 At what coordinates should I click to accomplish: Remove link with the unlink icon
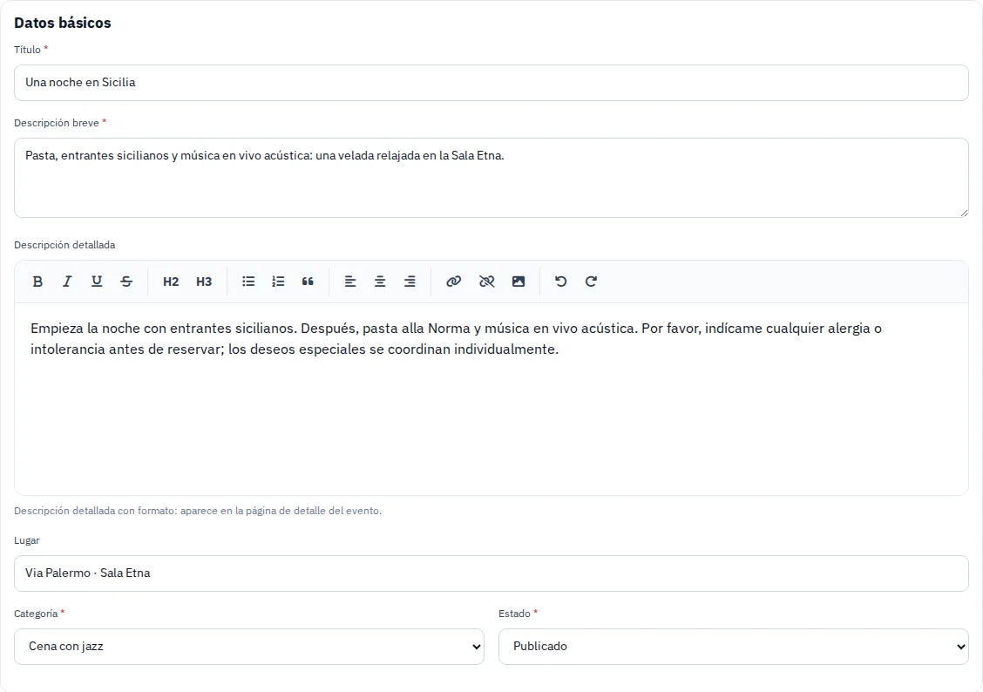pyautogui.click(x=486, y=282)
